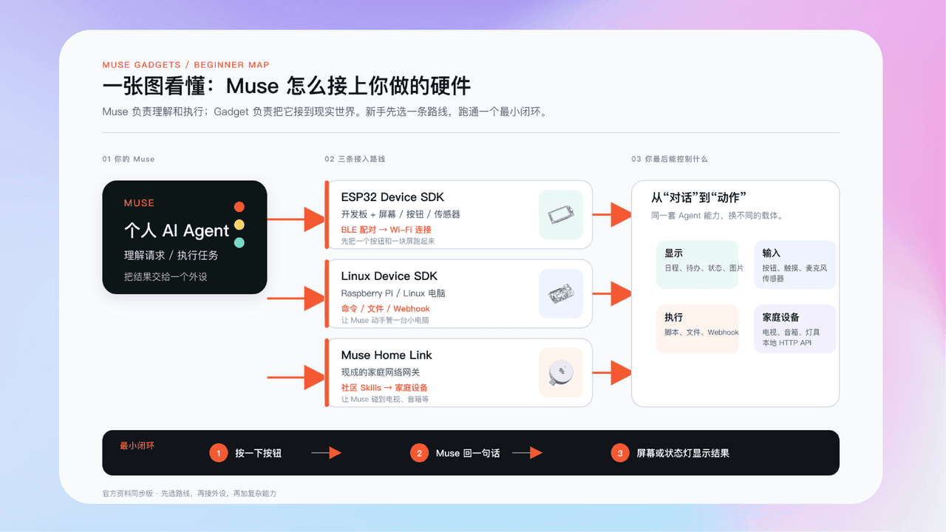Click the line 开发板 + 屏幕 / 按钮 / 传感器

(401, 214)
